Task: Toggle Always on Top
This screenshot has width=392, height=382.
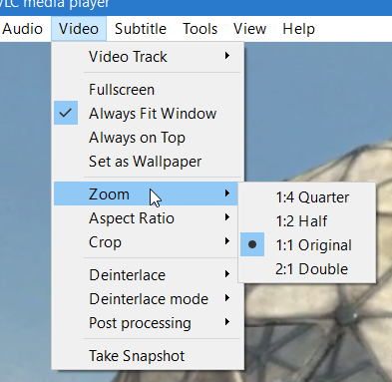Action: 147,137
